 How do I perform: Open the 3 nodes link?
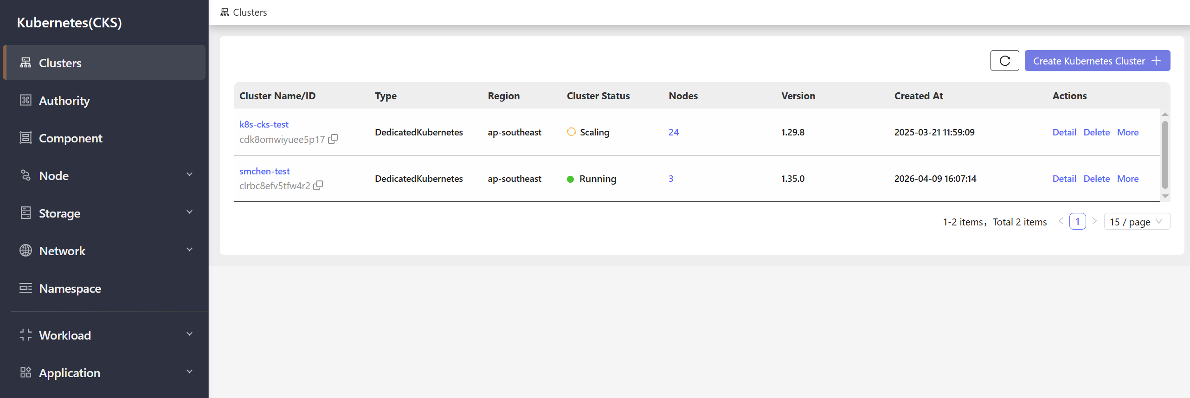pyautogui.click(x=671, y=179)
